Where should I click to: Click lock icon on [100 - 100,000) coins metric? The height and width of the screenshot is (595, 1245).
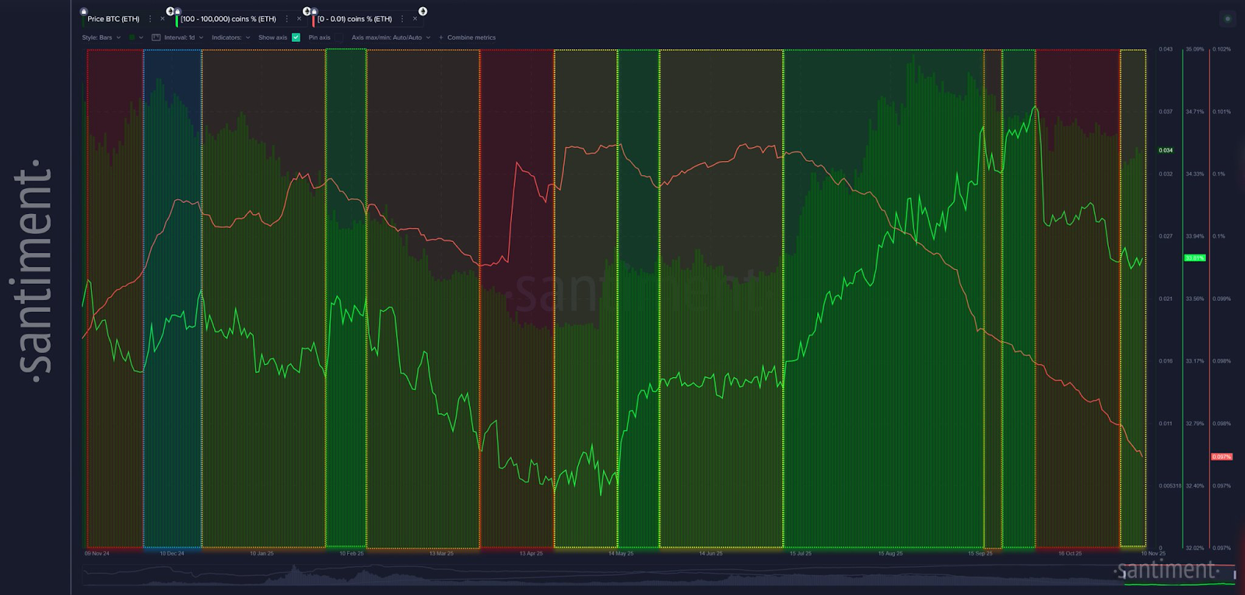point(177,12)
